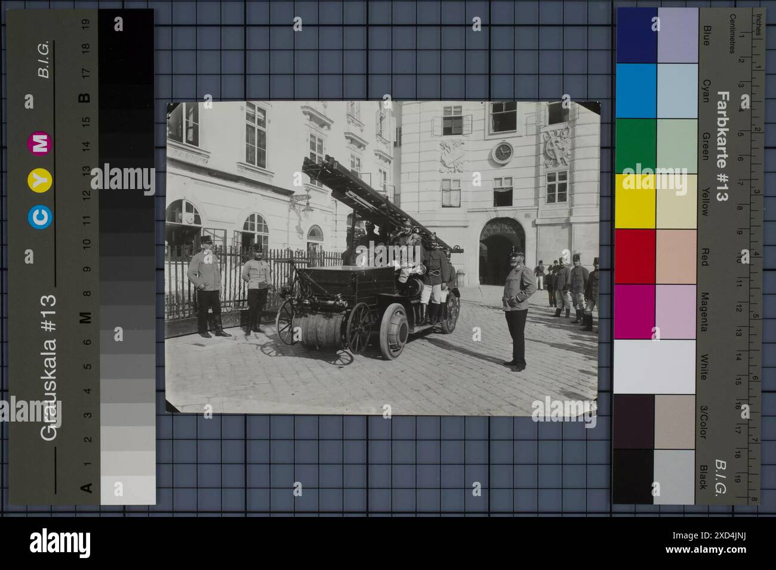This screenshot has height=570, width=776.
Task: Select the lightest grayscale step near A
Action: (x=128, y=489)
